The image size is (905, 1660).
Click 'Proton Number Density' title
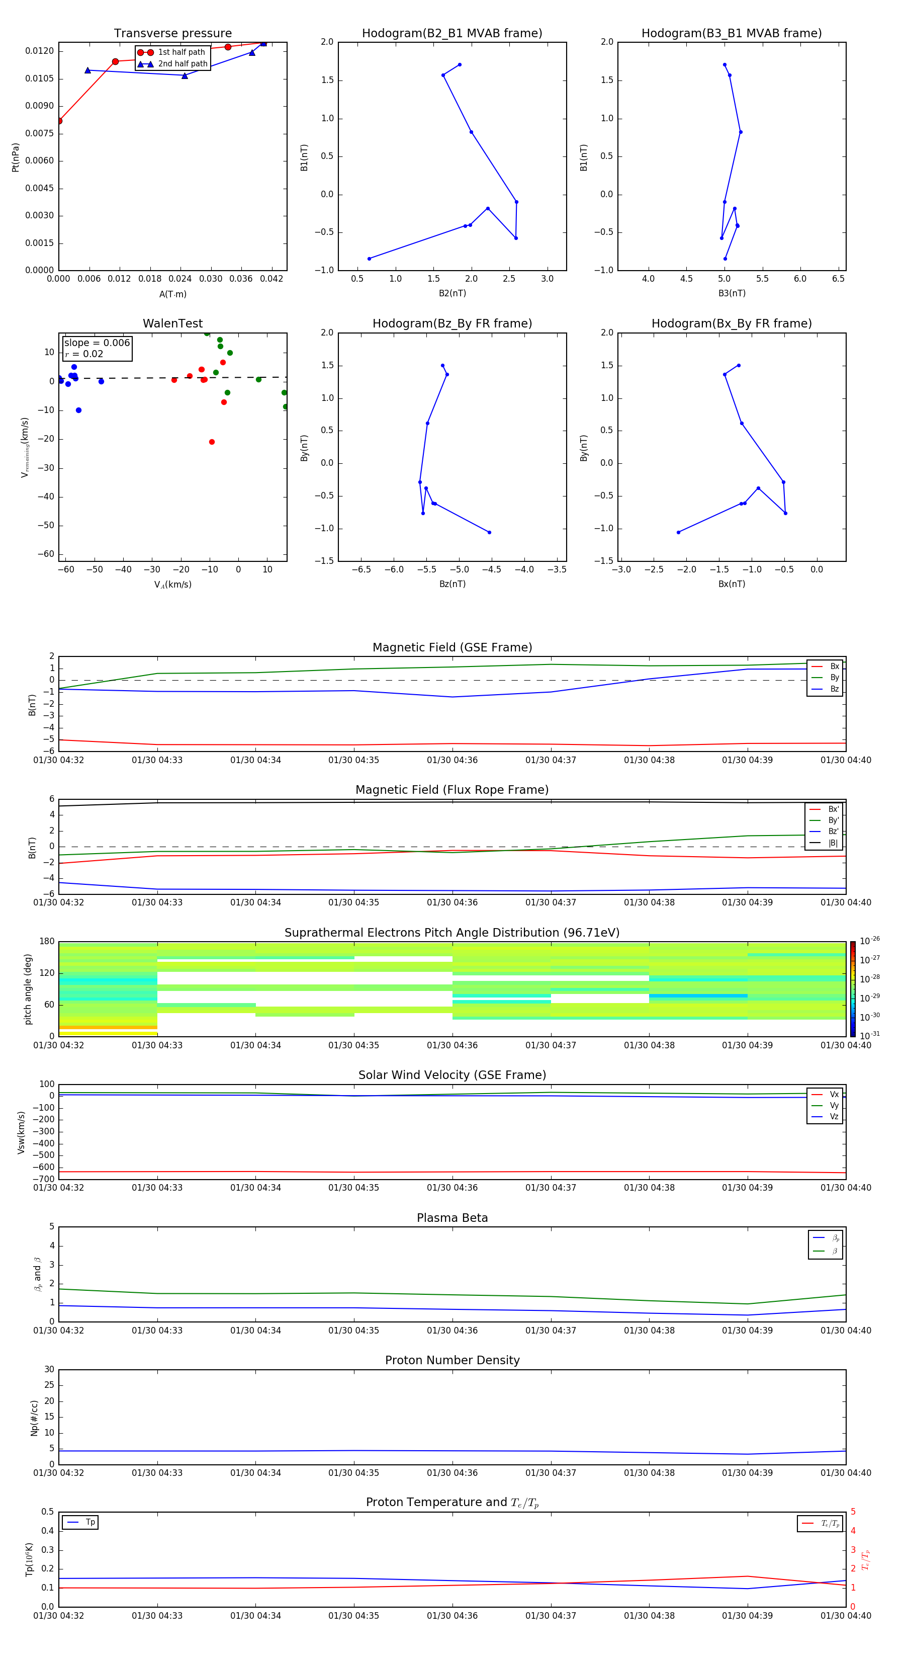point(452,1360)
